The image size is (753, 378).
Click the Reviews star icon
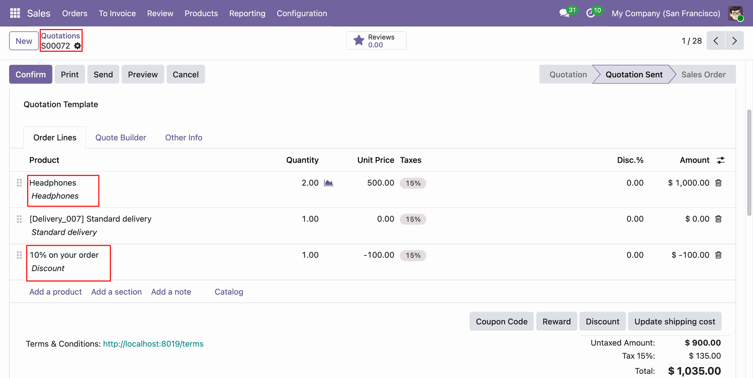(359, 40)
